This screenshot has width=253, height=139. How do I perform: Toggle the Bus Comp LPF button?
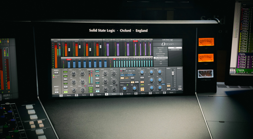click(x=142, y=78)
